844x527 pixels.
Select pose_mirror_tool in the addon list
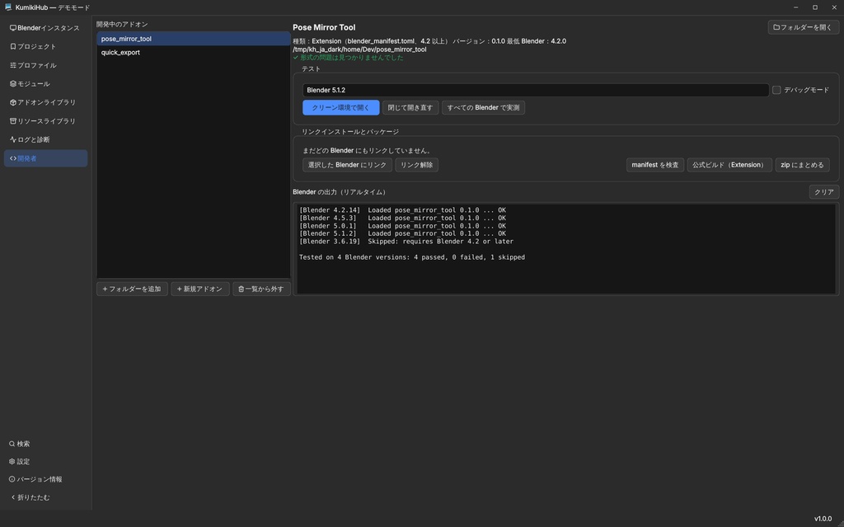point(193,39)
